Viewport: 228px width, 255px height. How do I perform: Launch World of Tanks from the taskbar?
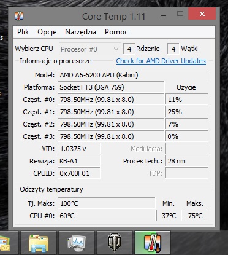pos(115,243)
